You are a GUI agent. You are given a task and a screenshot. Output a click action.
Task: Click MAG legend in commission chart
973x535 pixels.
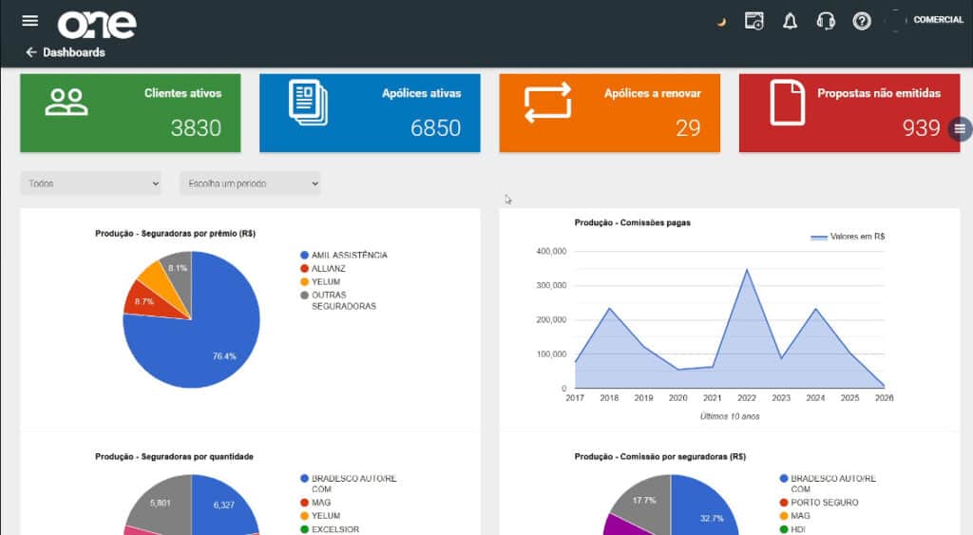coord(795,516)
